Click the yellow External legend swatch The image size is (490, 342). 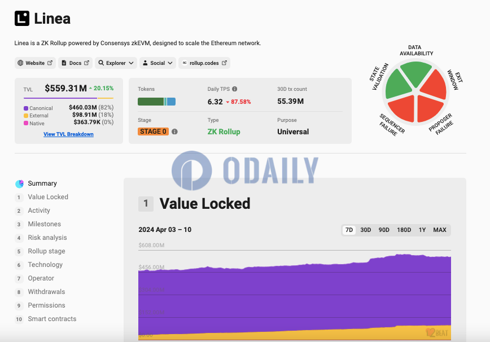(x=26, y=116)
